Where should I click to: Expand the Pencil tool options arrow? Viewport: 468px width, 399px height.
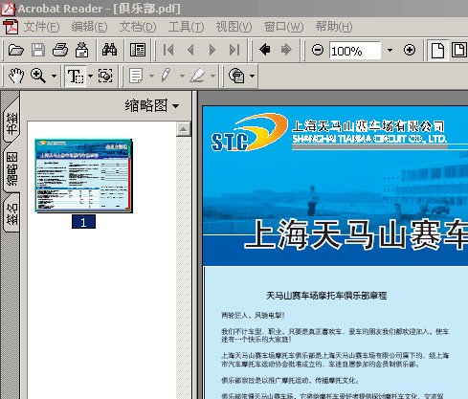coord(182,76)
